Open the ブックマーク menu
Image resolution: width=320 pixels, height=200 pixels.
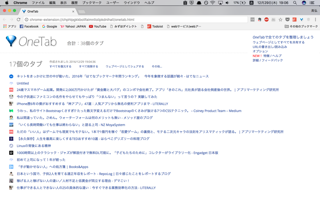[92, 2]
